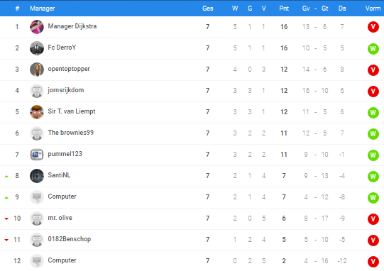Open The brownies99 manager link
Image resolution: width=384 pixels, height=271 pixels.
pos(70,133)
